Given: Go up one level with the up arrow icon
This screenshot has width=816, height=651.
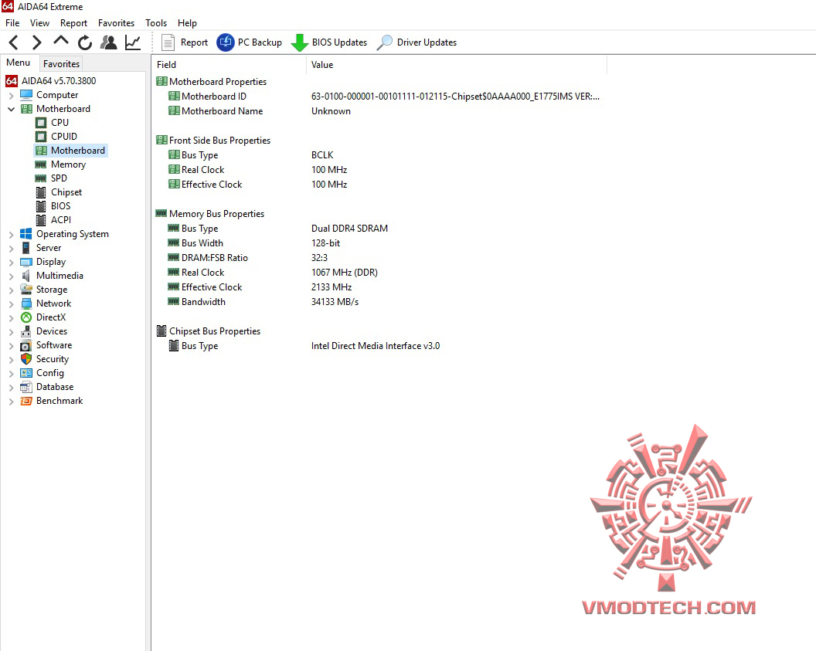Looking at the screenshot, I should point(61,41).
